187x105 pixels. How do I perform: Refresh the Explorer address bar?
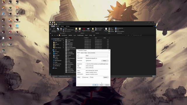pos(128,35)
